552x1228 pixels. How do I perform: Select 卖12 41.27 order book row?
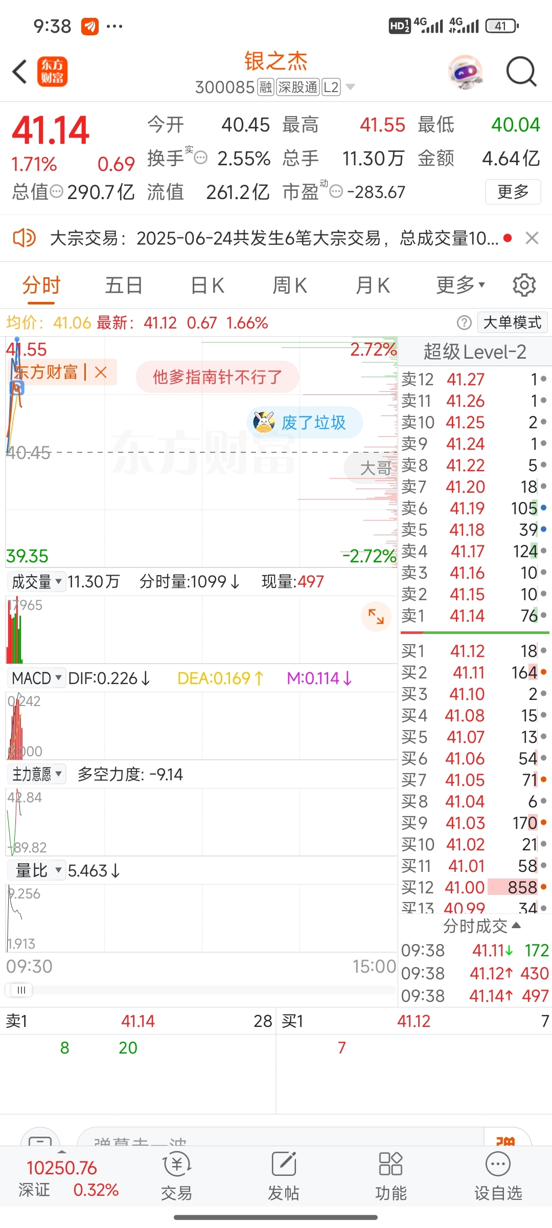pyautogui.click(x=475, y=379)
